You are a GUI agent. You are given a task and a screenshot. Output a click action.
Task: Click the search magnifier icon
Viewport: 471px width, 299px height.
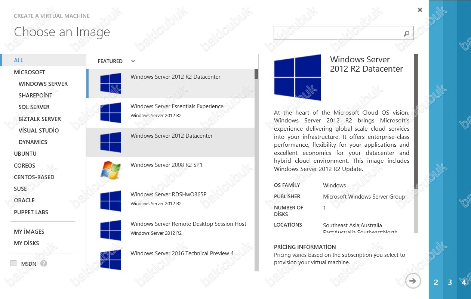[406, 34]
